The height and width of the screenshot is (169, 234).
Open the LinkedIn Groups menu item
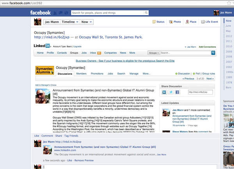pos(74,53)
